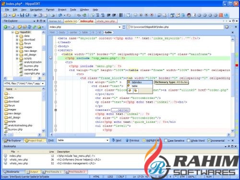Screen dimensions: 240x180
Task: Expand the images folder node
Action: pos(17,47)
